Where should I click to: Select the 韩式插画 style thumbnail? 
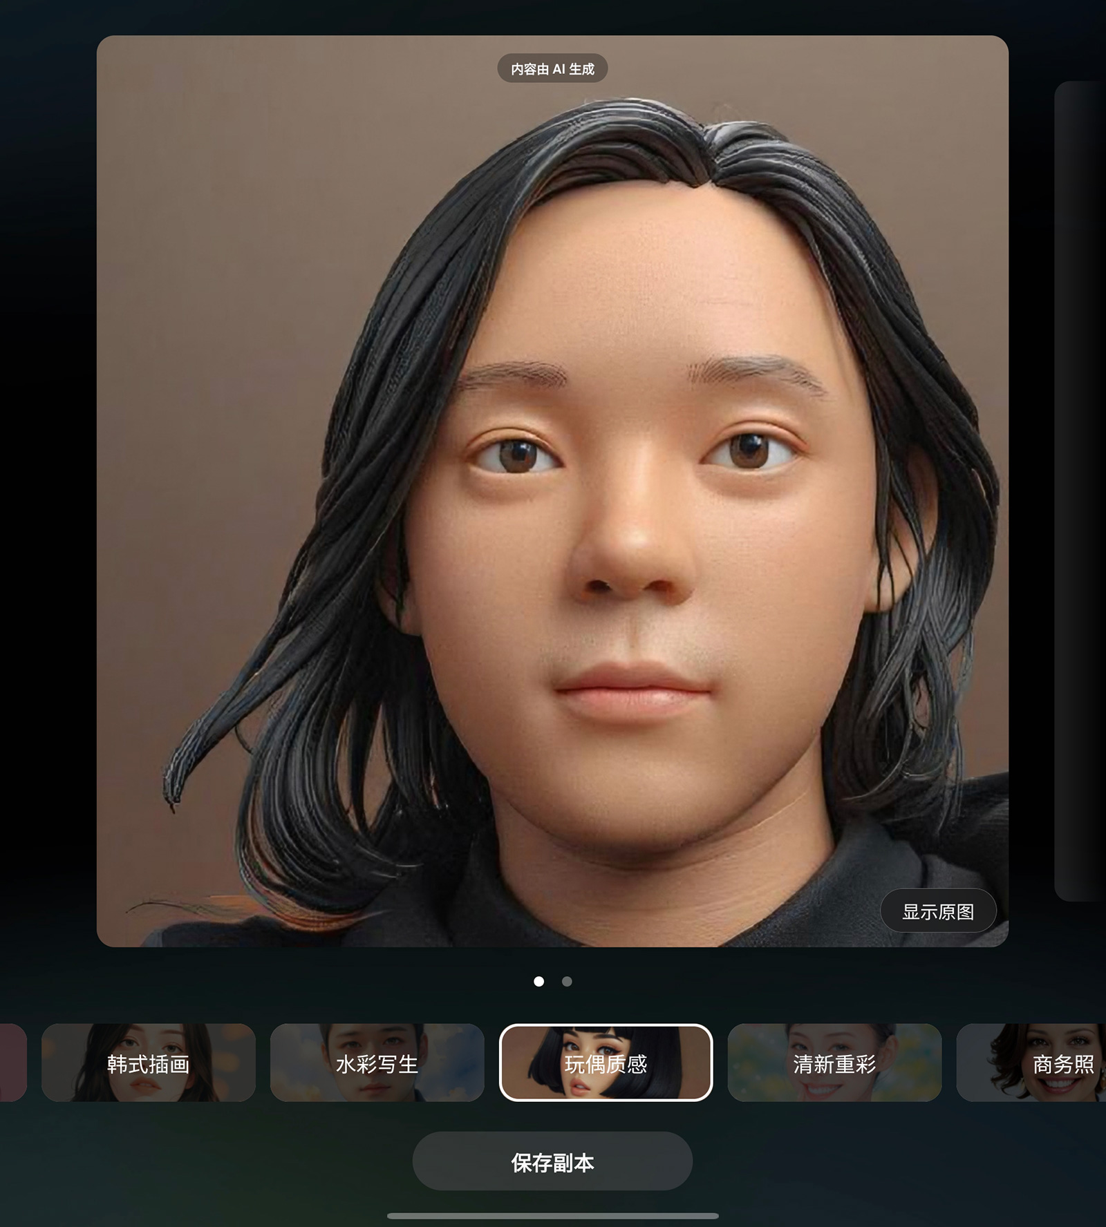click(148, 1063)
